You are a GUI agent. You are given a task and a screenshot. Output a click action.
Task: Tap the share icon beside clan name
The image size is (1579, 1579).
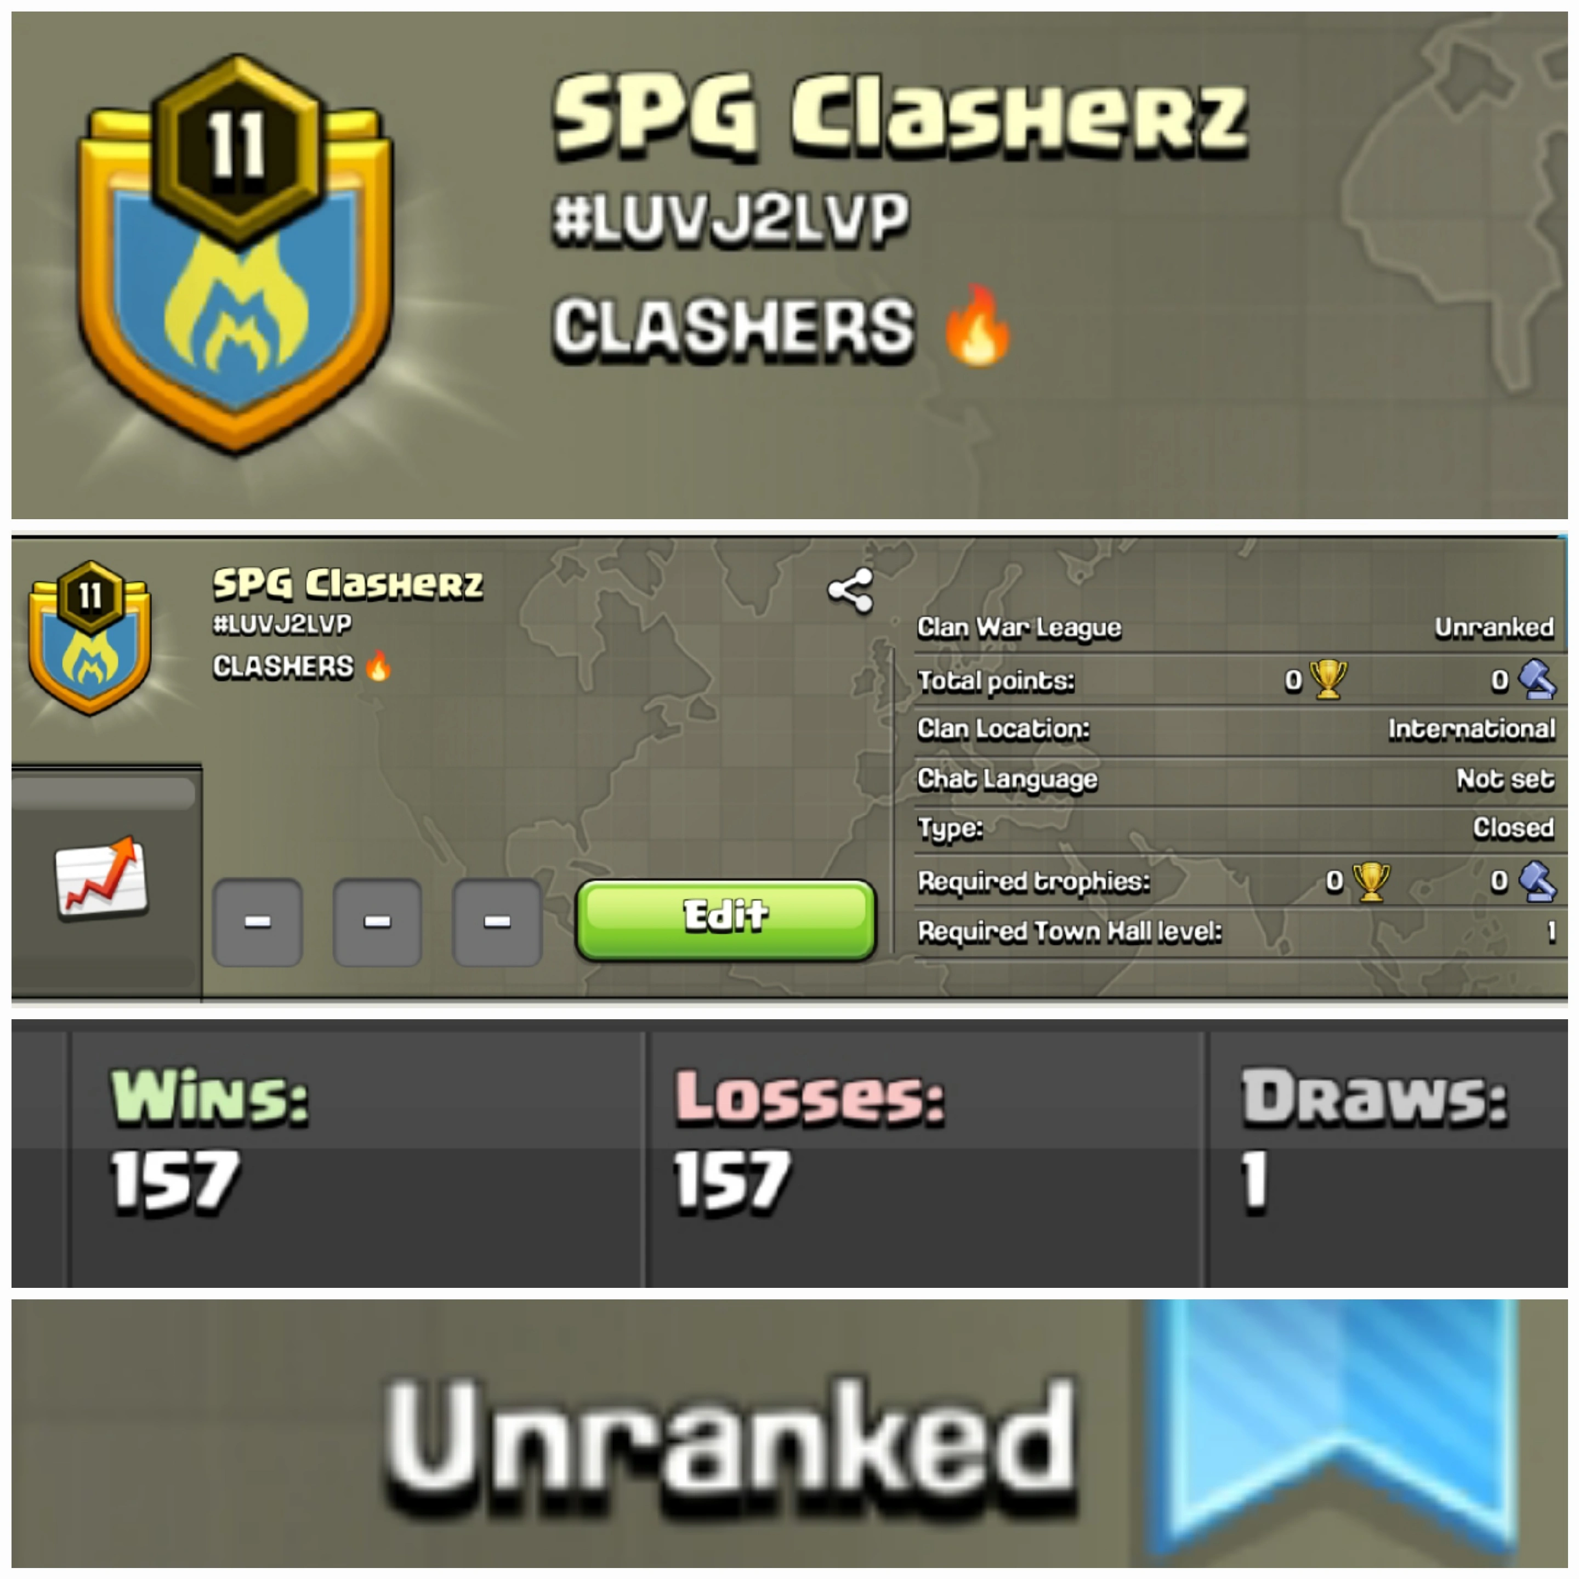click(850, 591)
